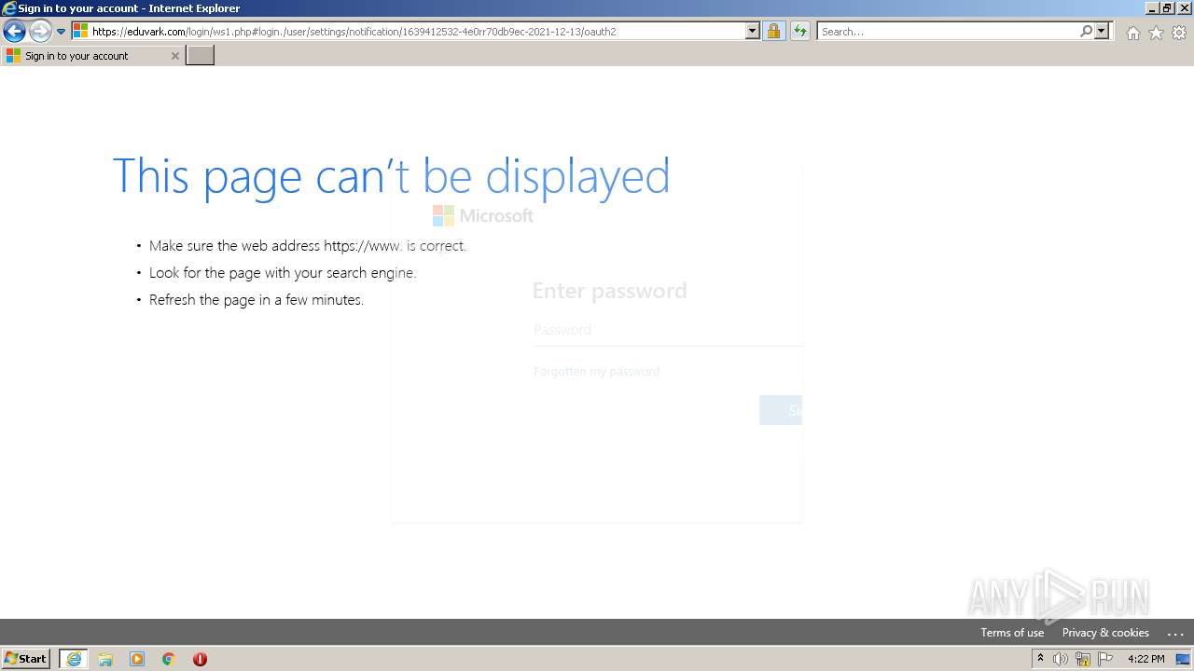
Task: Click the footer ellipsis more options
Action: (x=1175, y=633)
